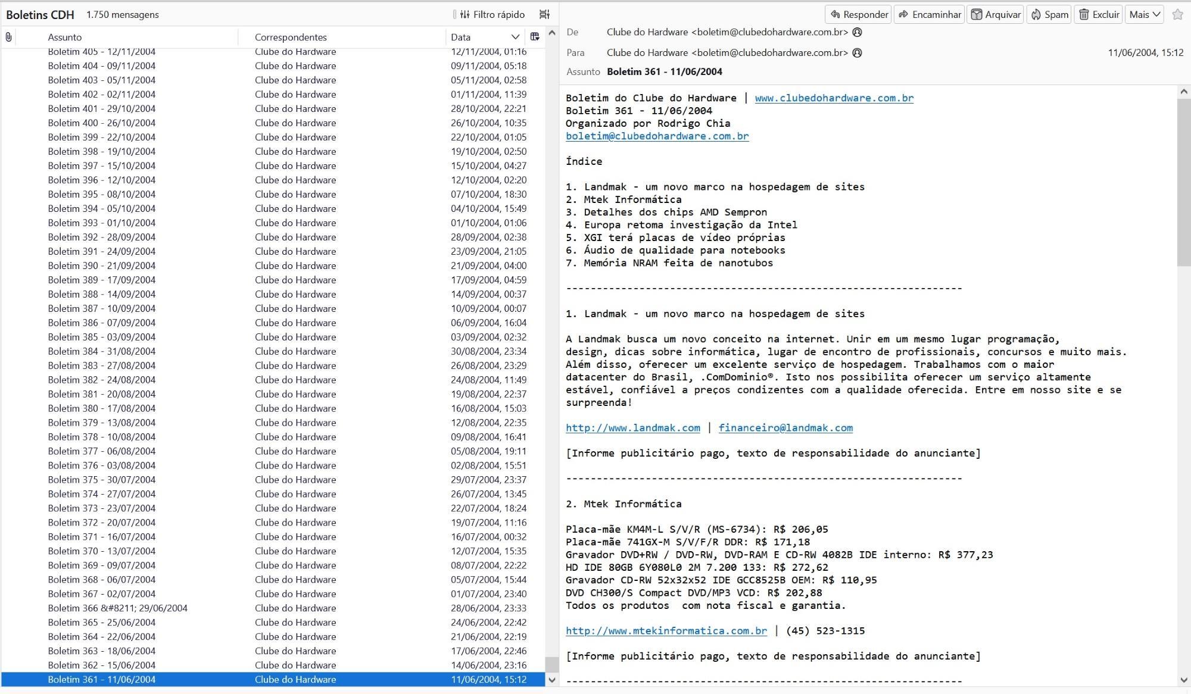Click Boletins CDH folder title

[40, 15]
